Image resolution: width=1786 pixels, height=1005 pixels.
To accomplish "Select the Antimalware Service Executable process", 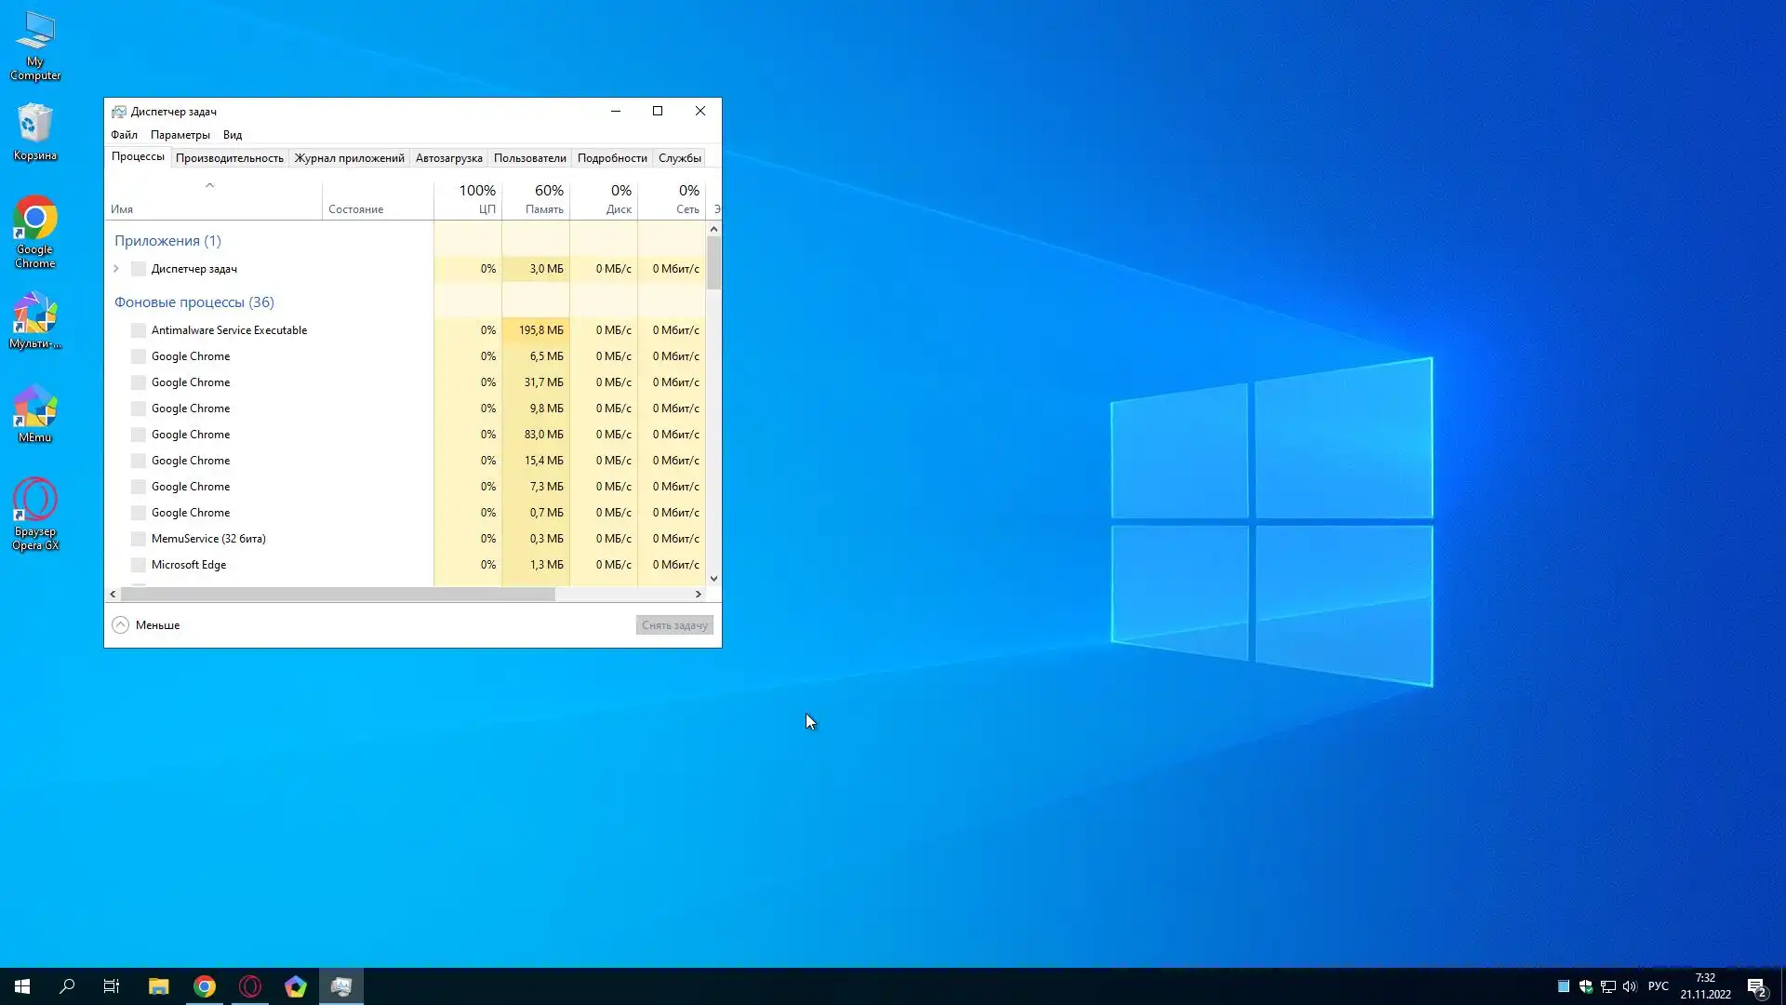I will [229, 330].
